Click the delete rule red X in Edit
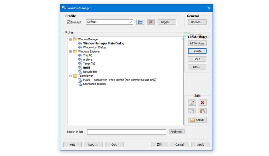 [x=202, y=102]
